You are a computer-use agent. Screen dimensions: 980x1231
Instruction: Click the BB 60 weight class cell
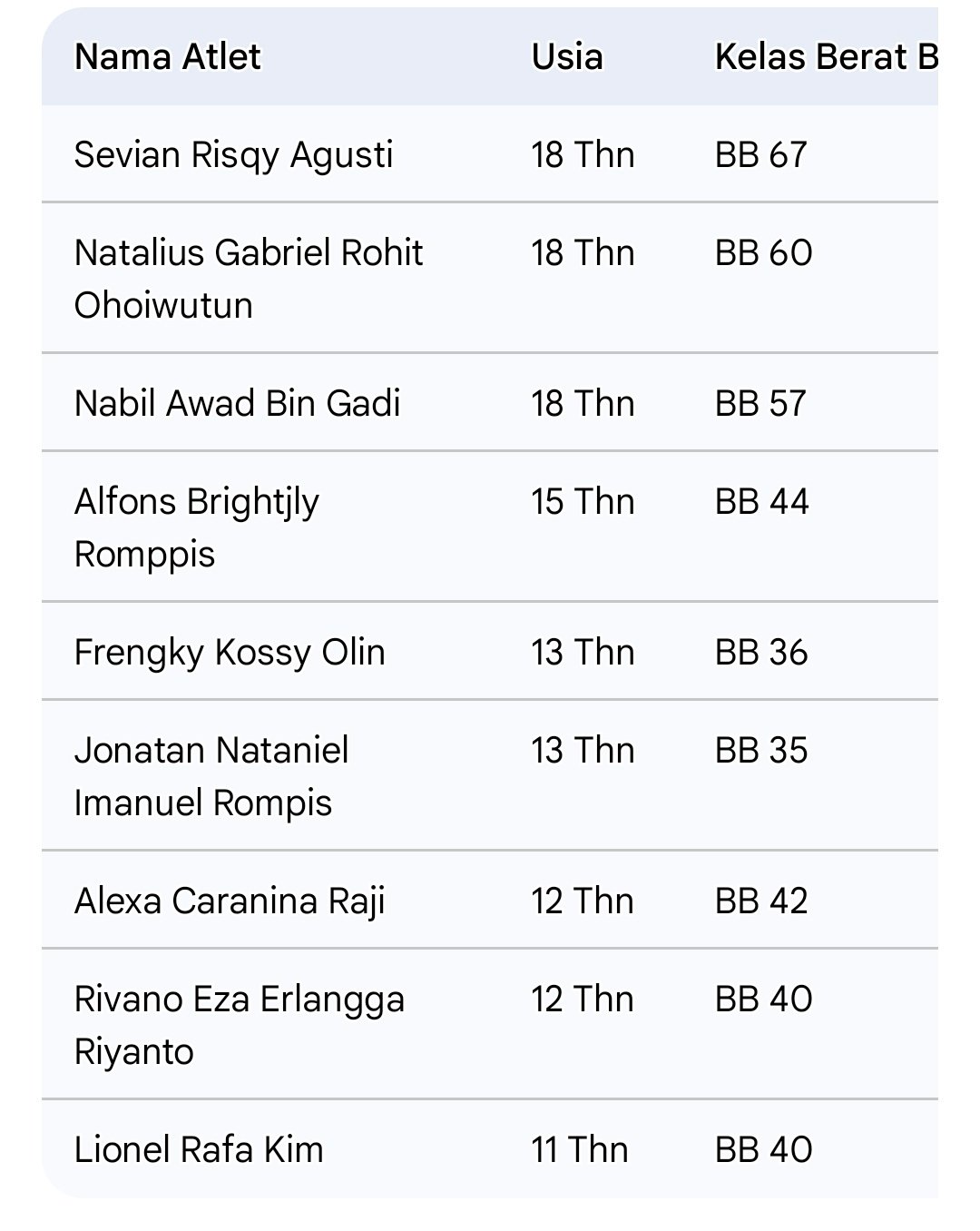[x=763, y=253]
